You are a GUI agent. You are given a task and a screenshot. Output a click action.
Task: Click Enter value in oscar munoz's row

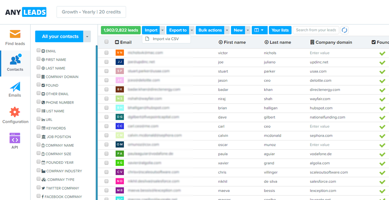click(319, 145)
